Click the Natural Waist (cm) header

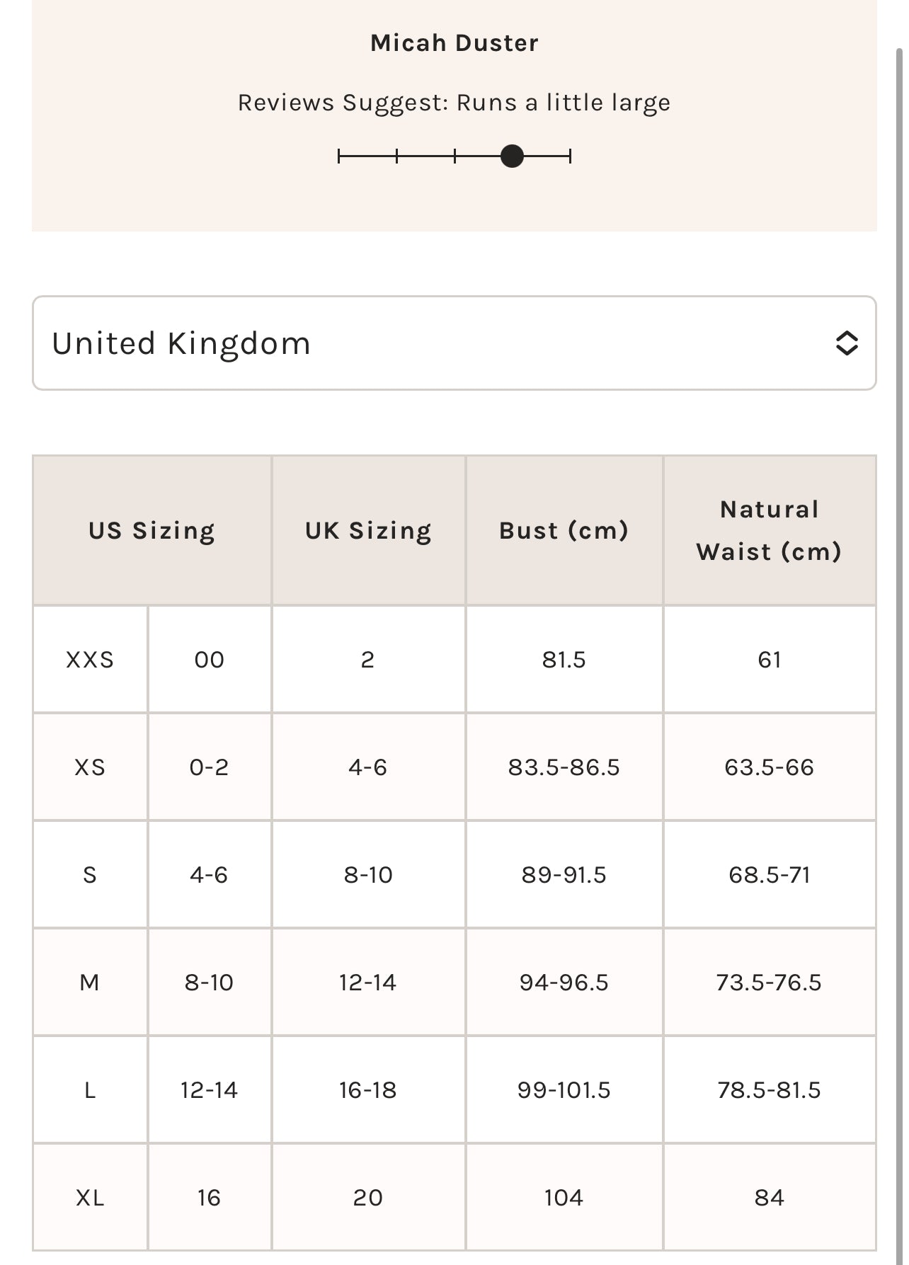click(770, 531)
